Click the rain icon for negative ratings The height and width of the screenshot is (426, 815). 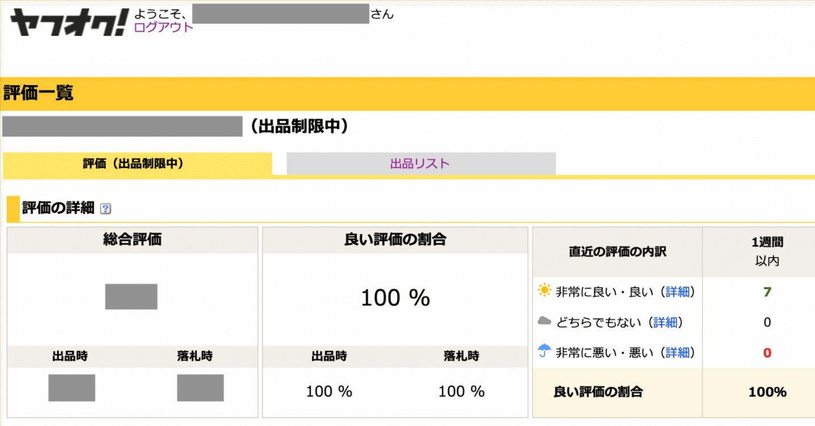point(544,352)
